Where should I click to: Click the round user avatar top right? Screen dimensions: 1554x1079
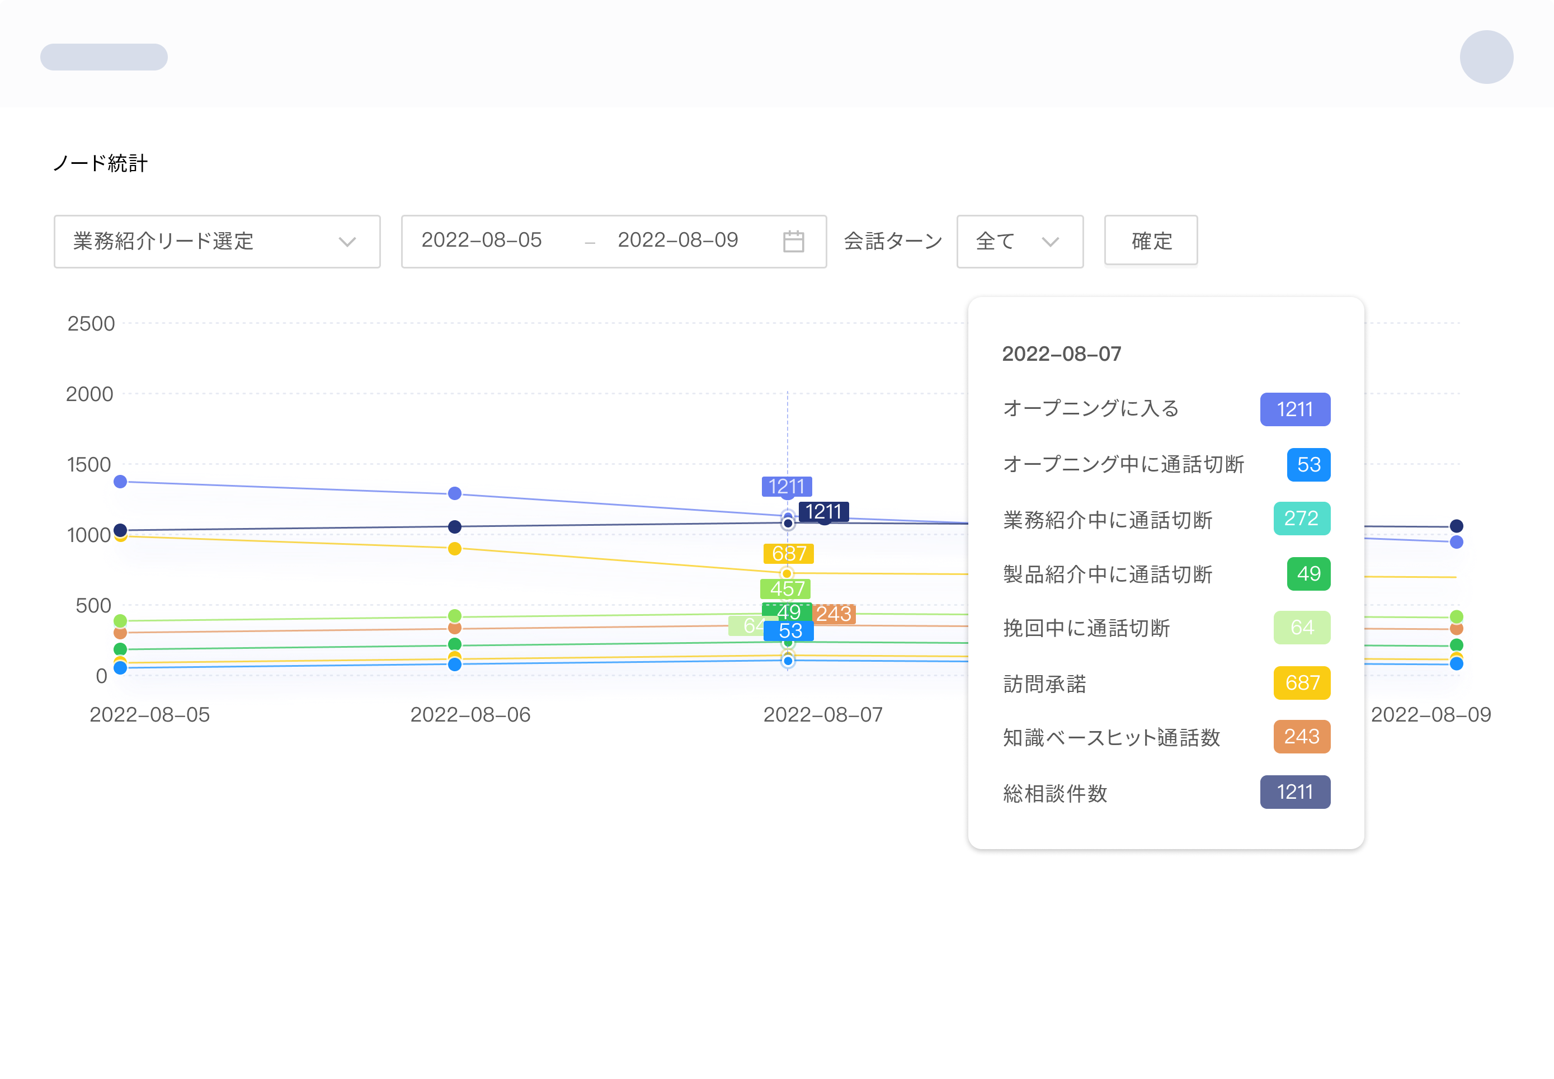[1486, 57]
